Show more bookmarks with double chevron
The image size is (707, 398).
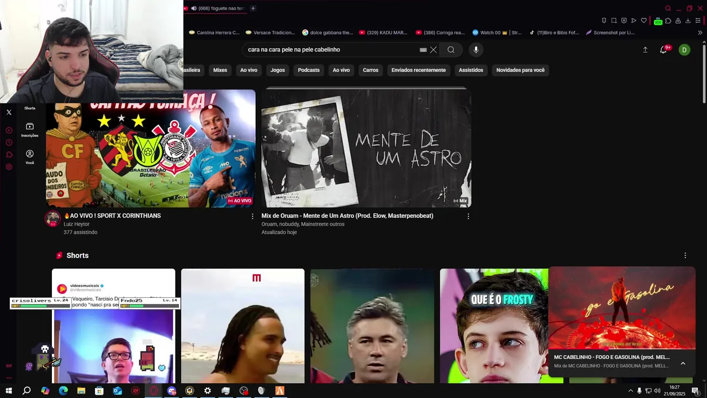coord(700,33)
